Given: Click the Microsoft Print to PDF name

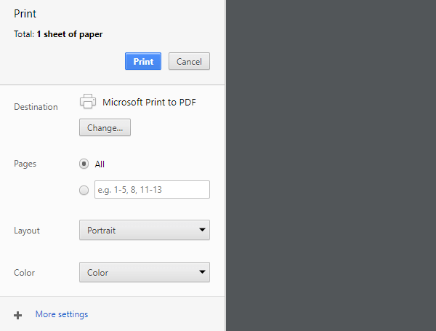Looking at the screenshot, I should coord(149,102).
